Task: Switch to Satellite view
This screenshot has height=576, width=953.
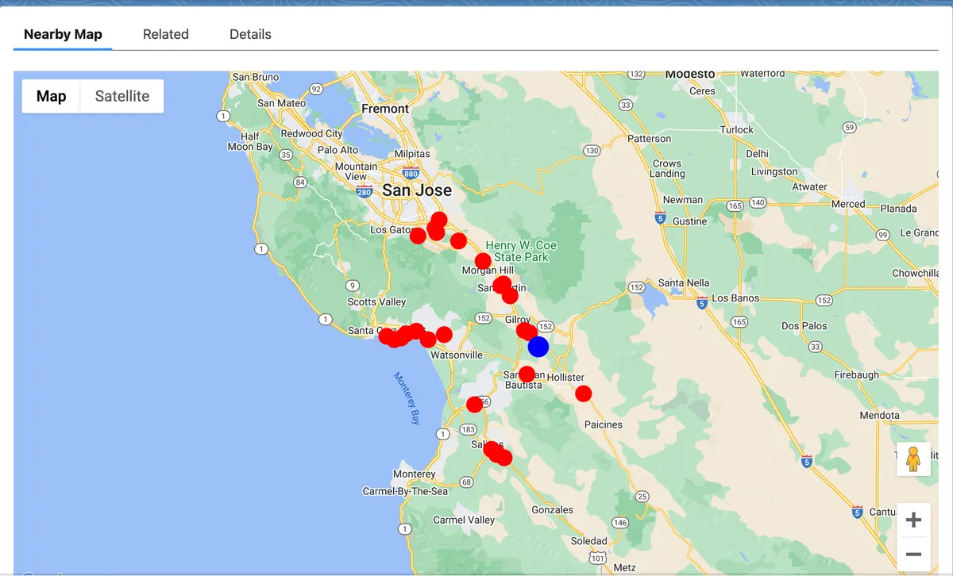Action: pos(122,96)
